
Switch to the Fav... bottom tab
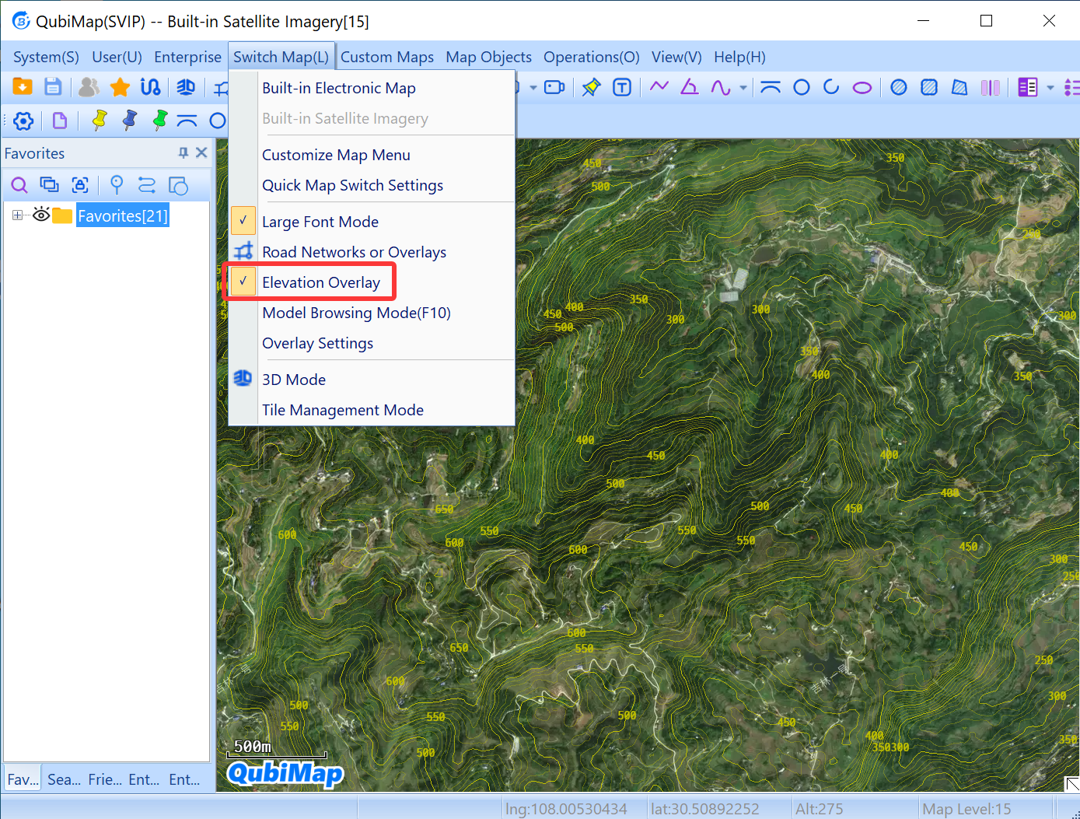(23, 779)
